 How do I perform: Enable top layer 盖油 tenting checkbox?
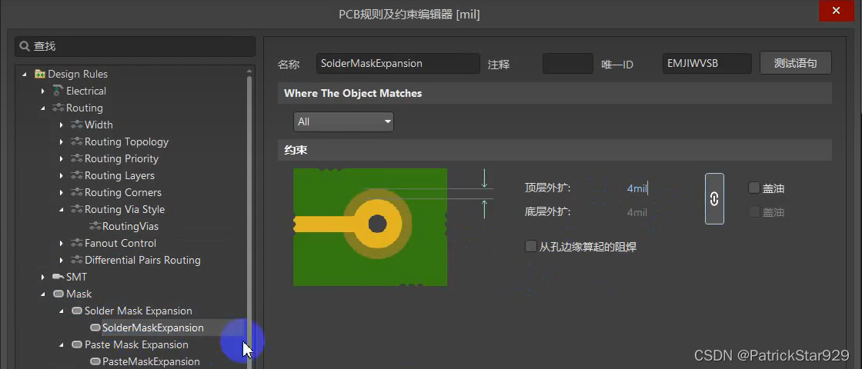point(754,188)
